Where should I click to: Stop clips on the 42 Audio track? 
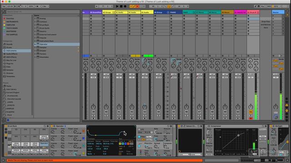pyautogui.click(x=130, y=56)
